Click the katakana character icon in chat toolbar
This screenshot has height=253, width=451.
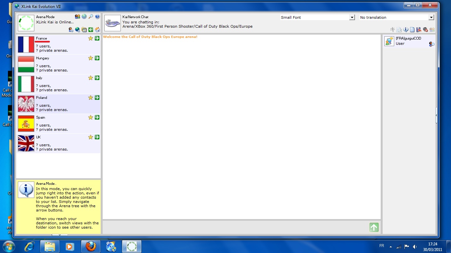point(393,30)
